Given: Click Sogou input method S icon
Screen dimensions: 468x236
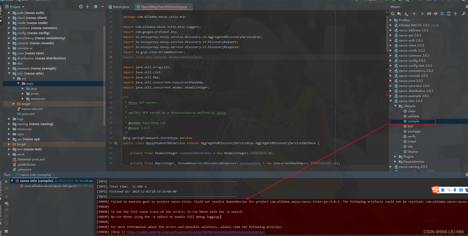Looking at the screenshot, I should click(435, 190).
